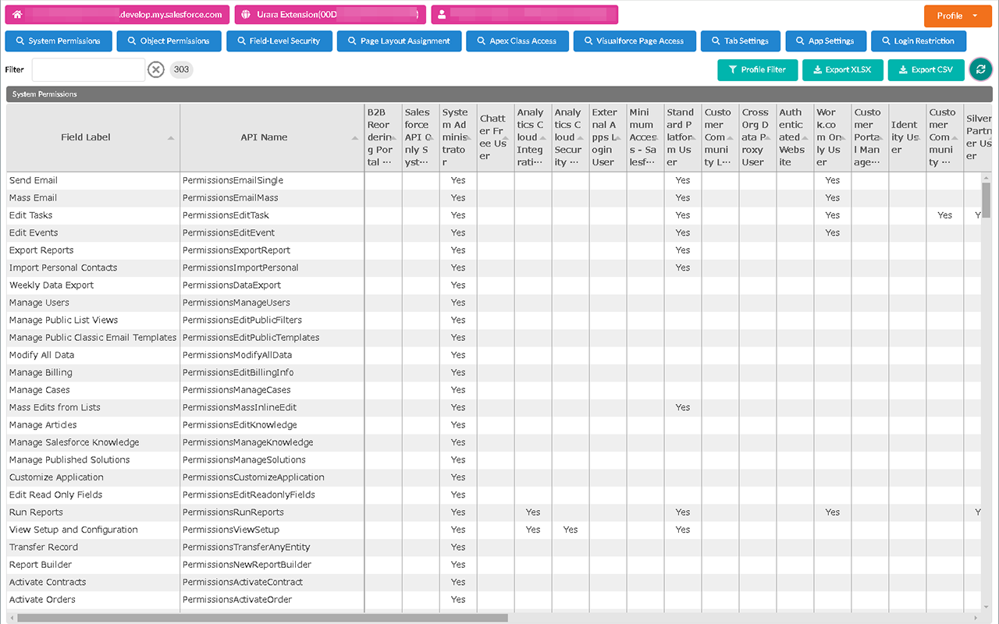The image size is (999, 624).
Task: Open Login Restriction view
Action: click(x=919, y=41)
